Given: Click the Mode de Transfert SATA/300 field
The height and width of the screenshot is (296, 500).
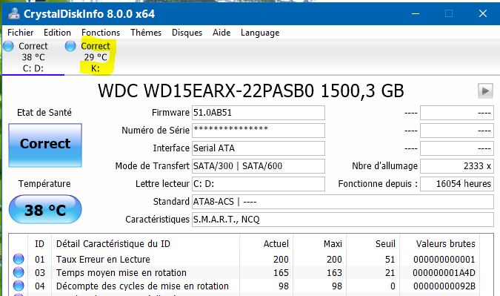Looking at the screenshot, I should tap(259, 166).
